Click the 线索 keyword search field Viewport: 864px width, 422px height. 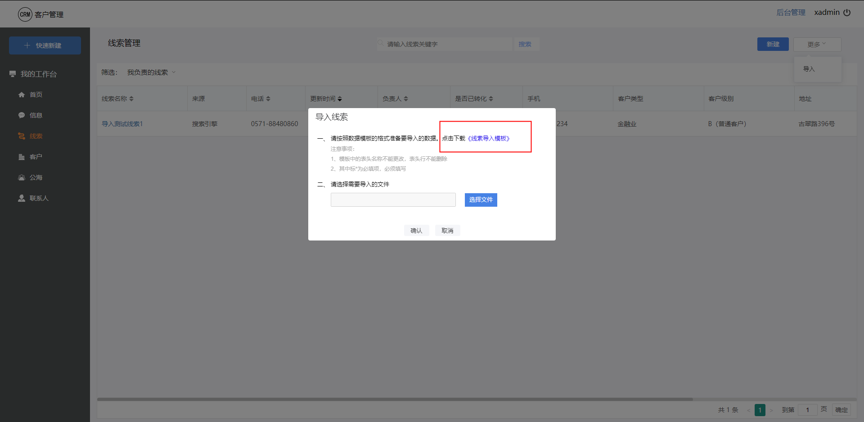tap(445, 44)
